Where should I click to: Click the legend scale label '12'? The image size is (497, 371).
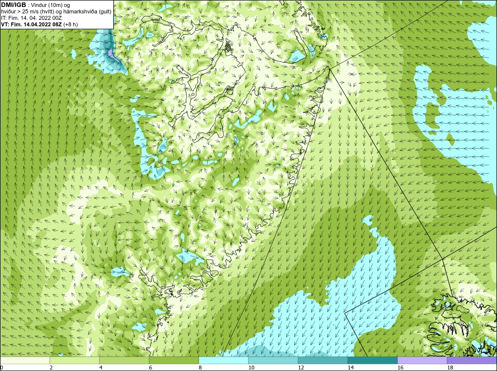coord(301,368)
